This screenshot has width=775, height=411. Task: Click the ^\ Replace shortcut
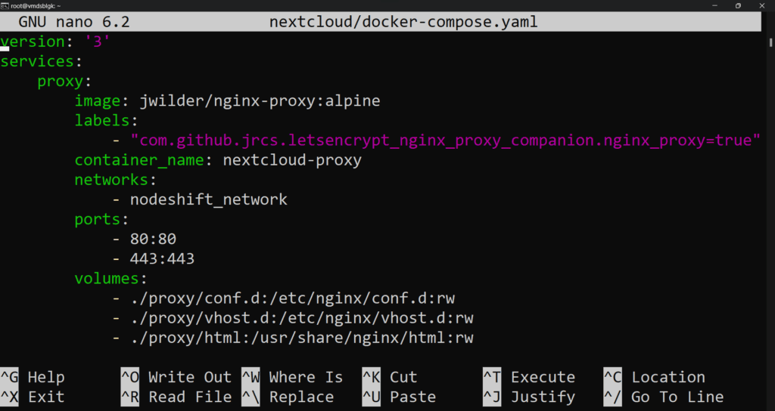[x=288, y=397]
